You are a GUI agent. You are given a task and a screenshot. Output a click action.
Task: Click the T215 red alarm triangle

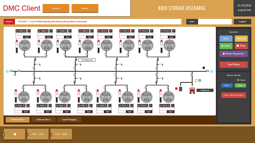click(161, 90)
